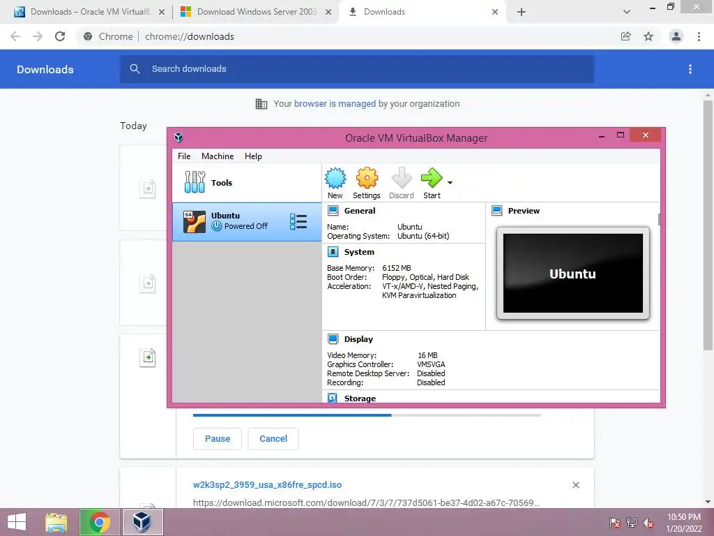Screen dimensions: 714x536
Task: Pause the current Chrome download
Action: click(x=218, y=438)
